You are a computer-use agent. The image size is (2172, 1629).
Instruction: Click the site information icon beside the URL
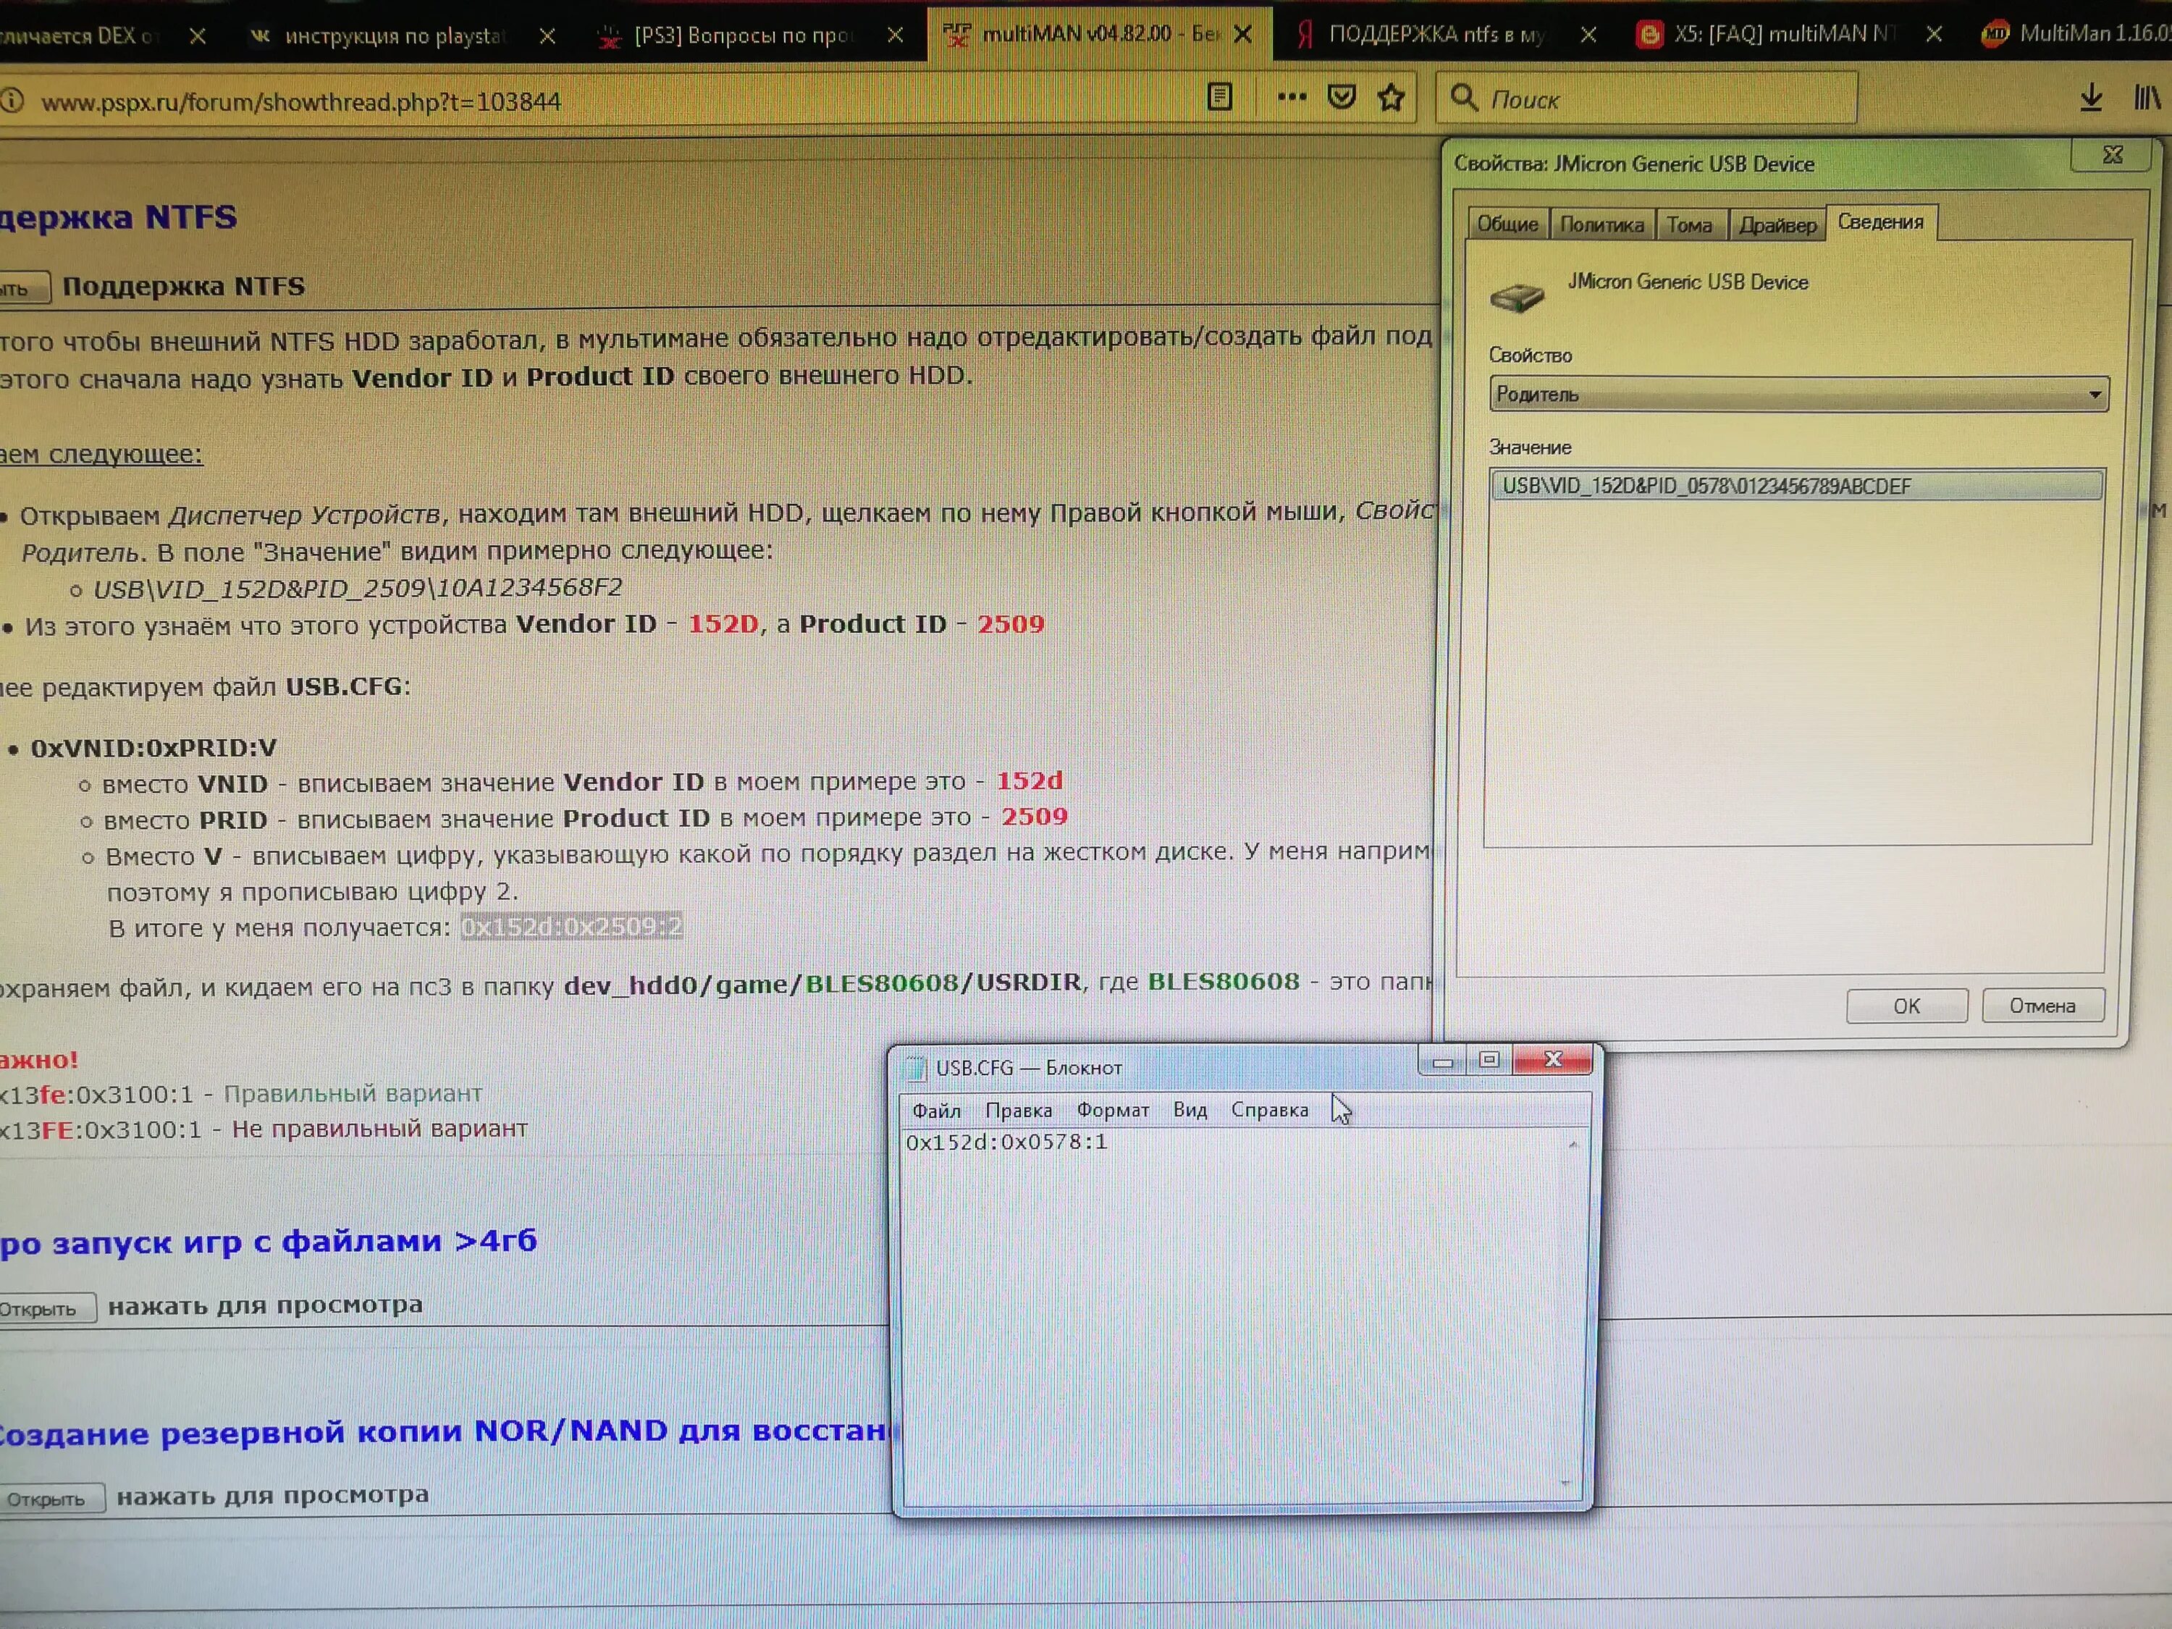point(12,100)
